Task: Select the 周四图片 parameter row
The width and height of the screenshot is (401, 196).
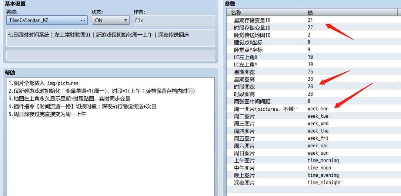Action: tap(314, 131)
